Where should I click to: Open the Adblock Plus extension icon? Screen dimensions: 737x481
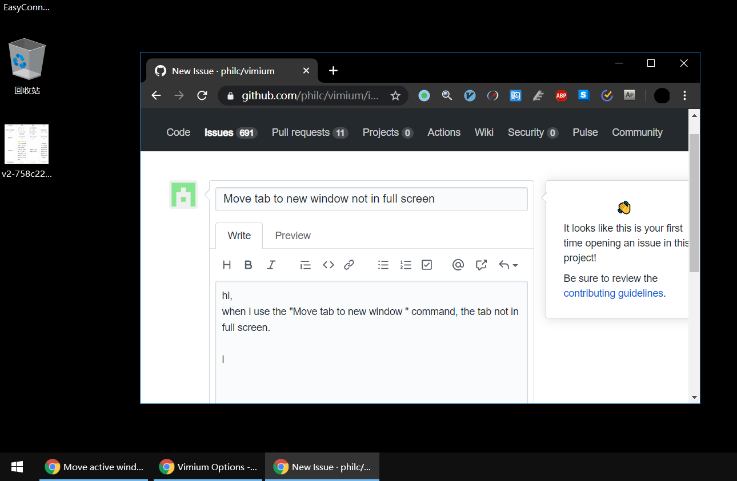tap(561, 95)
